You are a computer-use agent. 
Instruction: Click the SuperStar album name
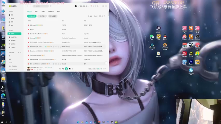pos(86,34)
